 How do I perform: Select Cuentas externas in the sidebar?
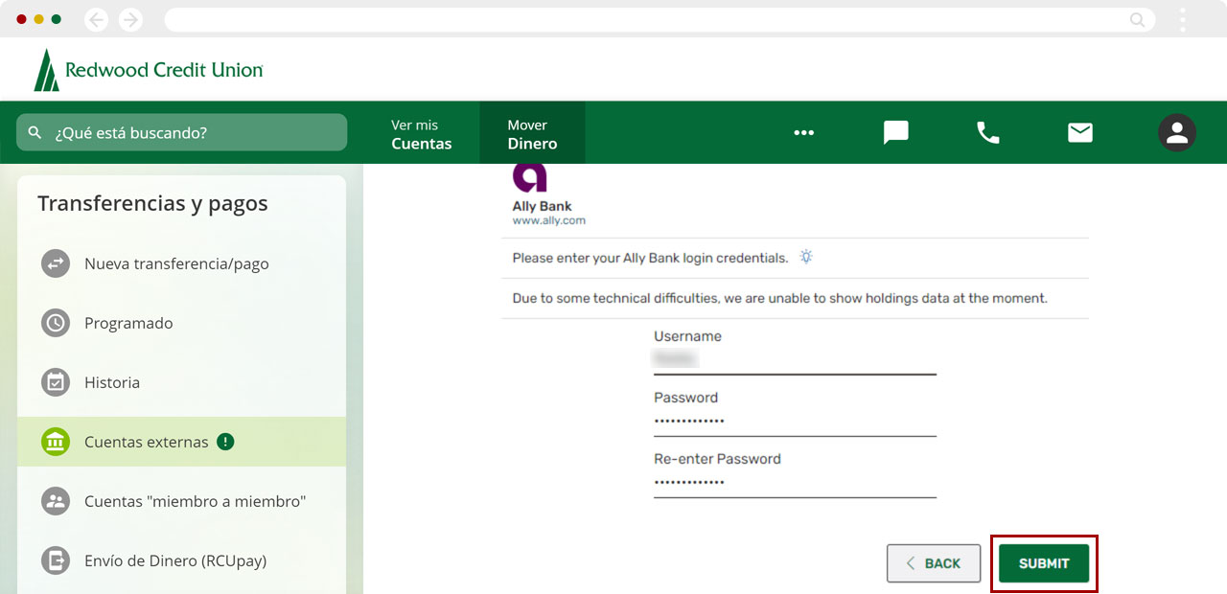pos(182,442)
